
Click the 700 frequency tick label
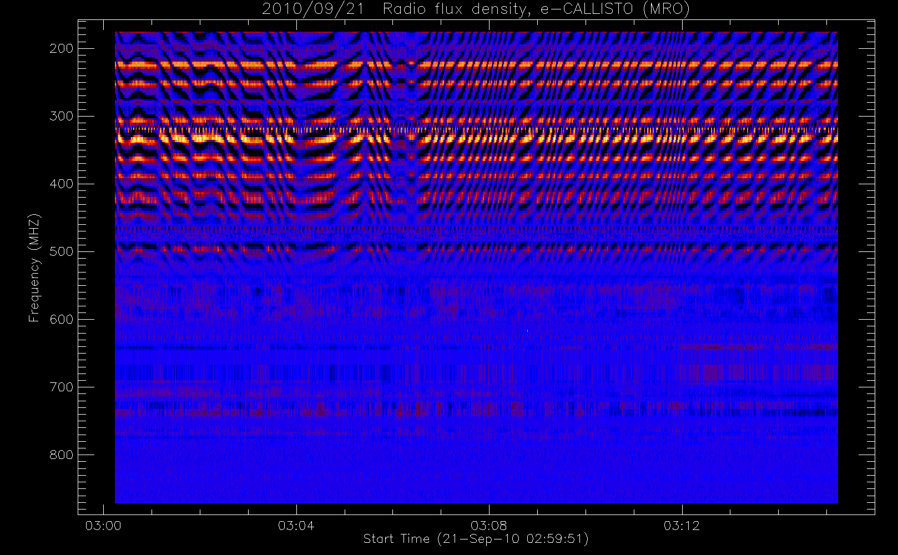61,387
